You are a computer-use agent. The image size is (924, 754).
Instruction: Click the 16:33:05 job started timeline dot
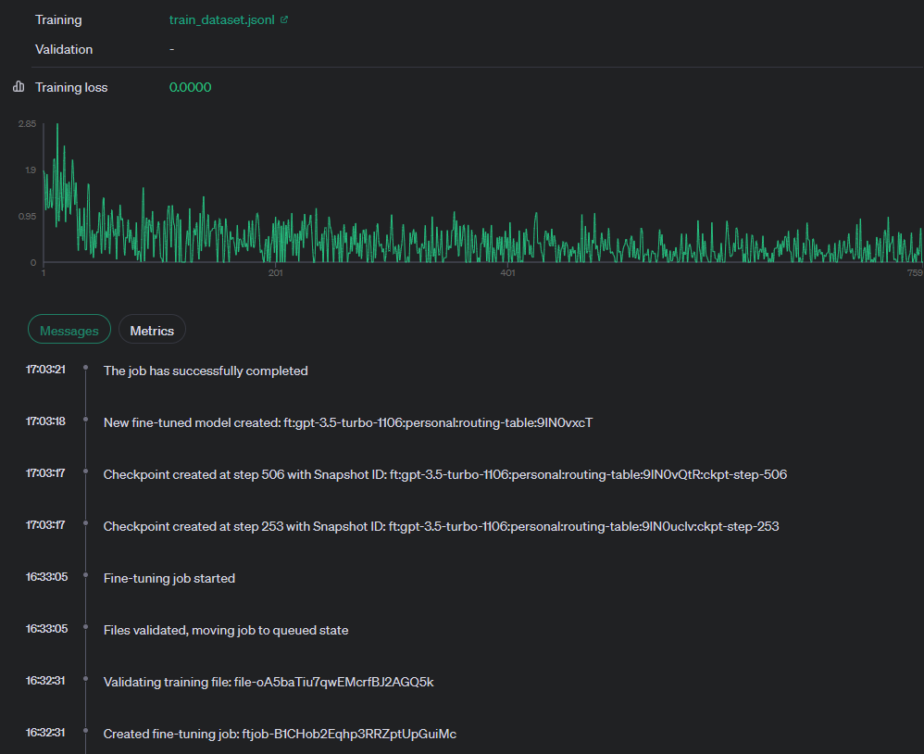pos(85,575)
